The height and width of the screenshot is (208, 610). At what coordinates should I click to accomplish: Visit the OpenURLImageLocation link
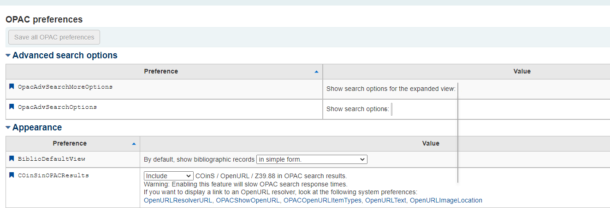pyautogui.click(x=446, y=200)
